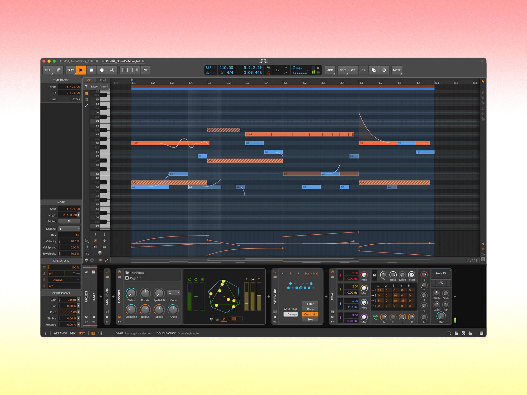Click the Velocity slider in the Note panel

69,241
